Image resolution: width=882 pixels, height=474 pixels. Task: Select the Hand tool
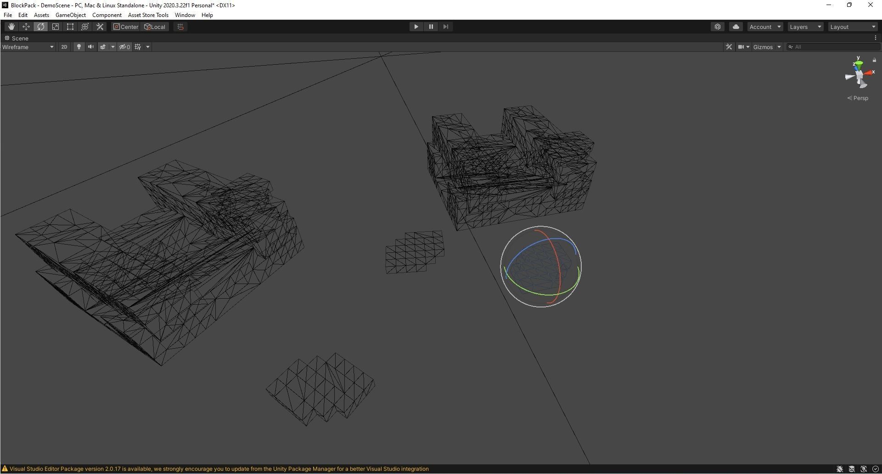click(11, 27)
